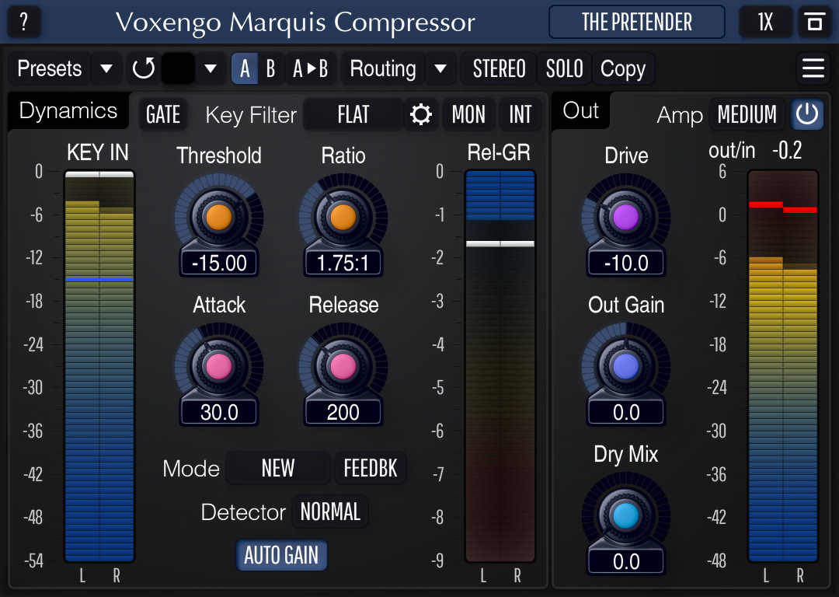Open the global options hamburger menu
The height and width of the screenshot is (597, 839).
coord(813,68)
